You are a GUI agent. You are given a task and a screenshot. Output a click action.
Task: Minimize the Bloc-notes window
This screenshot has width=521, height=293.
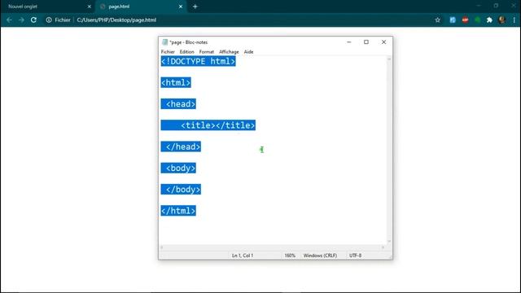(349, 42)
